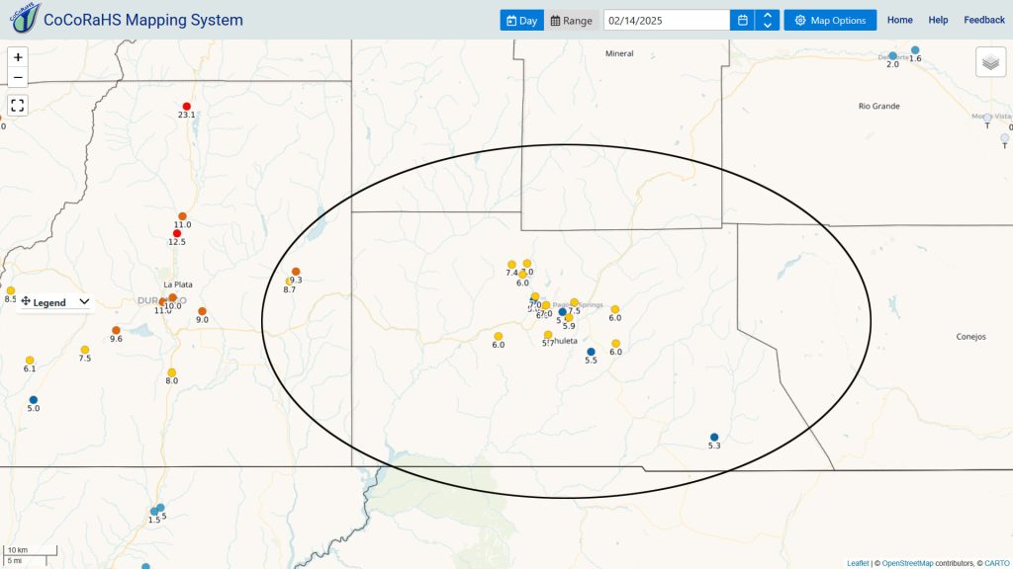Select the blue 1.5 station marker

pyautogui.click(x=154, y=512)
